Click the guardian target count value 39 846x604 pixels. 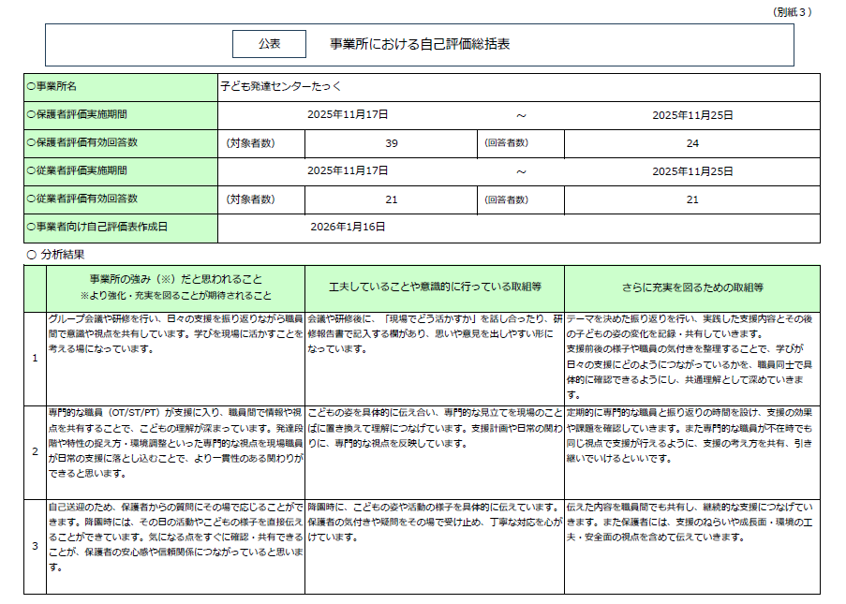click(392, 143)
